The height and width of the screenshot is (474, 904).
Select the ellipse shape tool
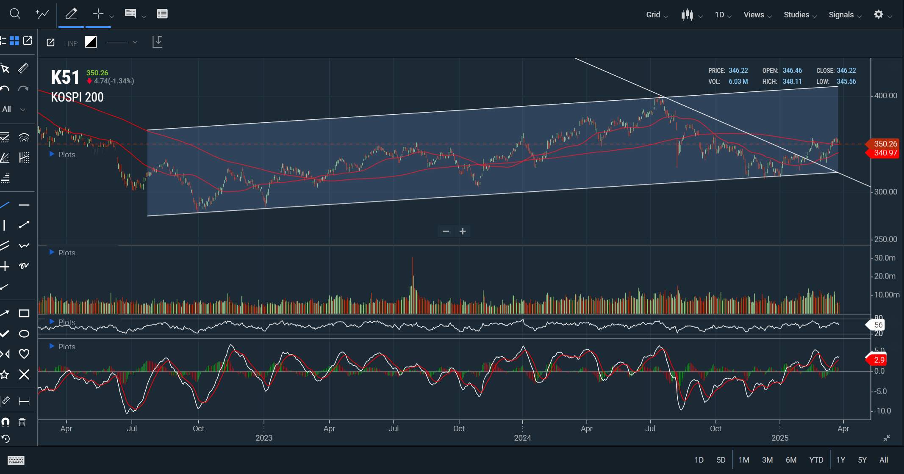click(x=24, y=334)
